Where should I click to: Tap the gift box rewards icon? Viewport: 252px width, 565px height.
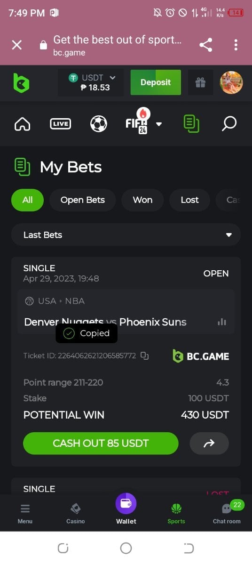click(200, 82)
